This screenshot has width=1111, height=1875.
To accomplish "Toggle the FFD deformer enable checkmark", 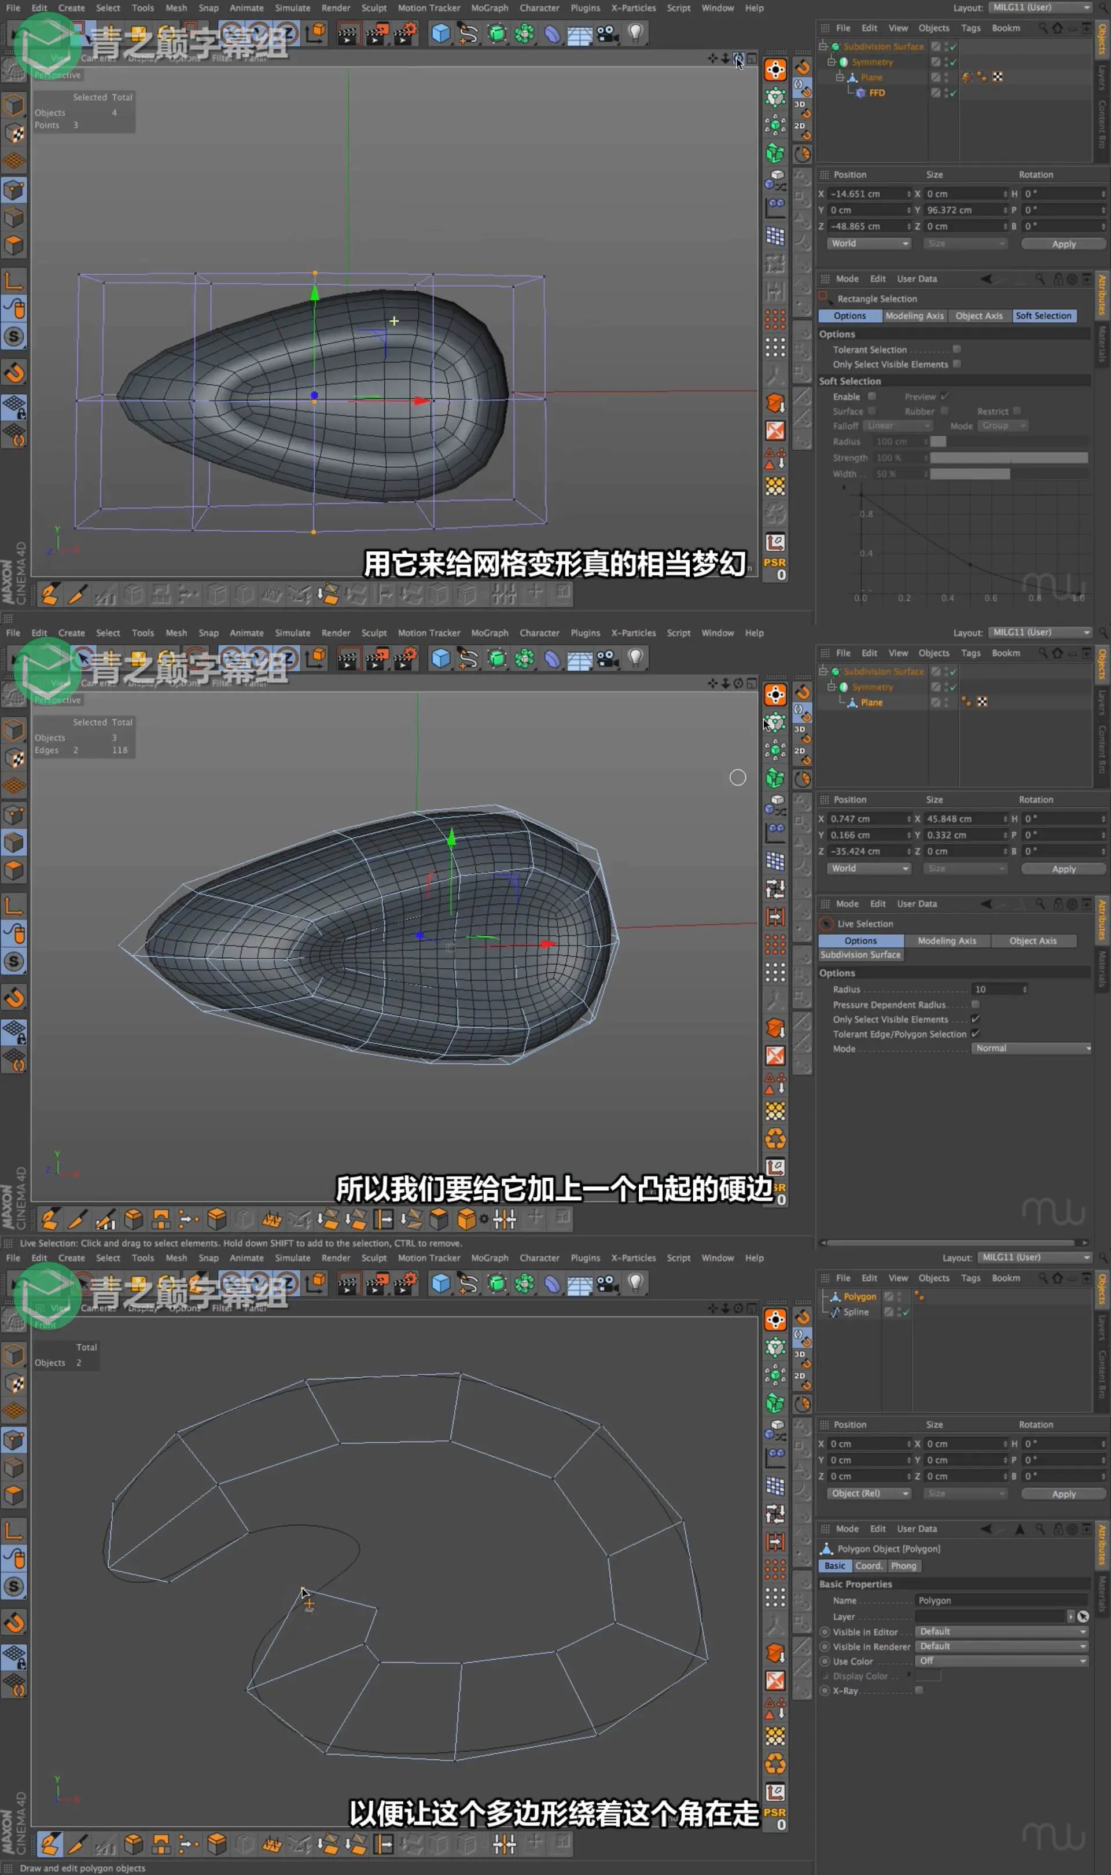I will tap(952, 93).
